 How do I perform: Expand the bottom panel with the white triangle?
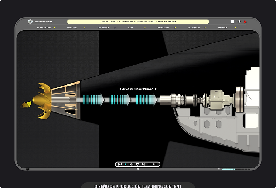pyautogui.click(x=138, y=169)
